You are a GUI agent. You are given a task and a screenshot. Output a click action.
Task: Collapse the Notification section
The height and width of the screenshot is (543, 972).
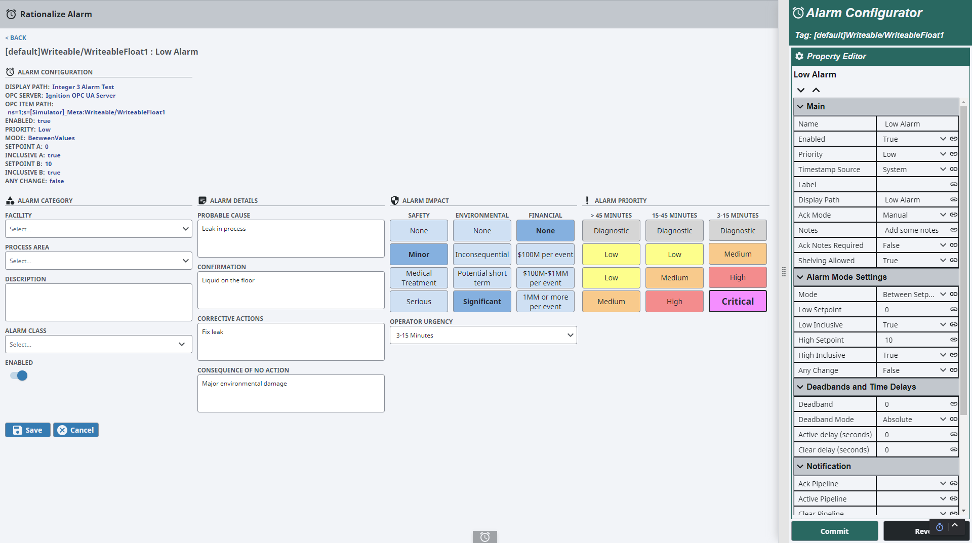pos(800,466)
